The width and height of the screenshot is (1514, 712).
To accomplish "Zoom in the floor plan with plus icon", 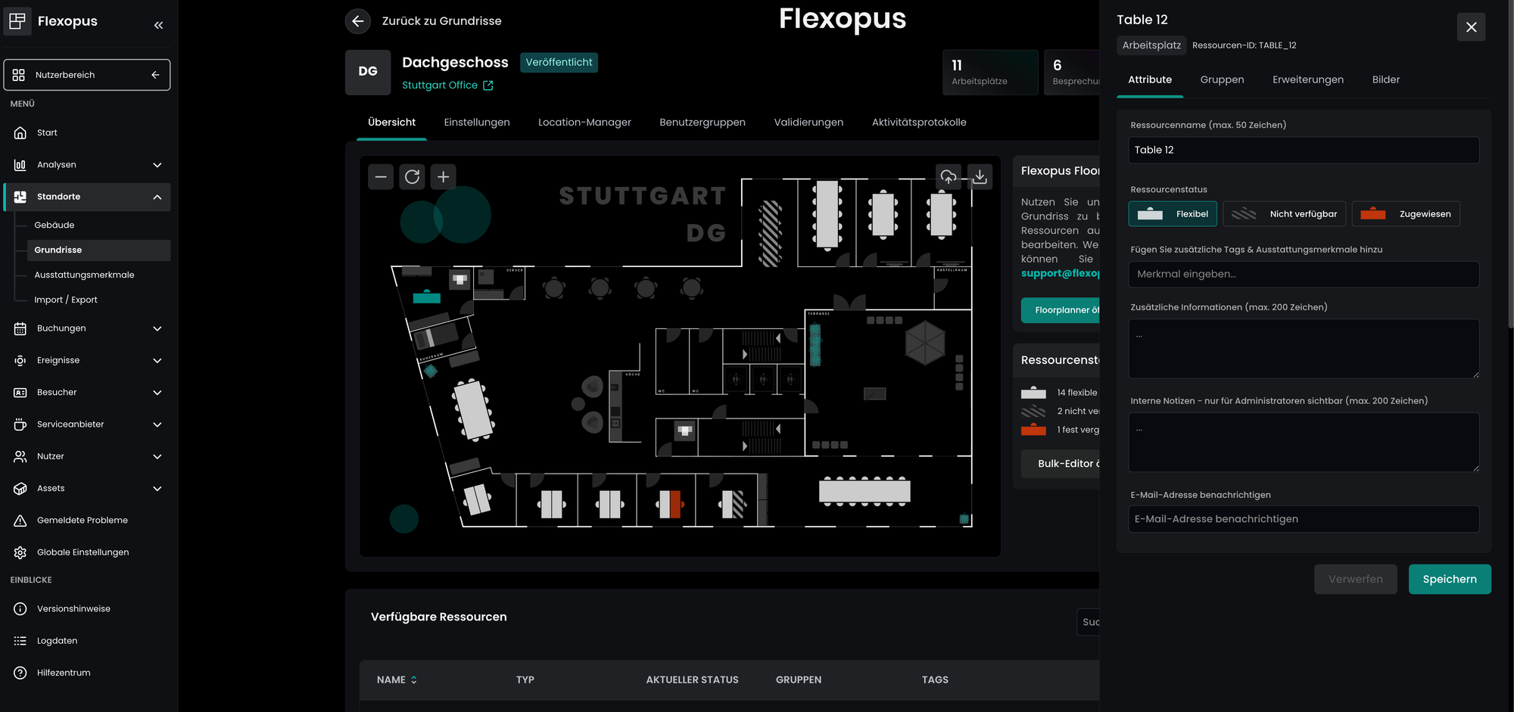I will (444, 177).
